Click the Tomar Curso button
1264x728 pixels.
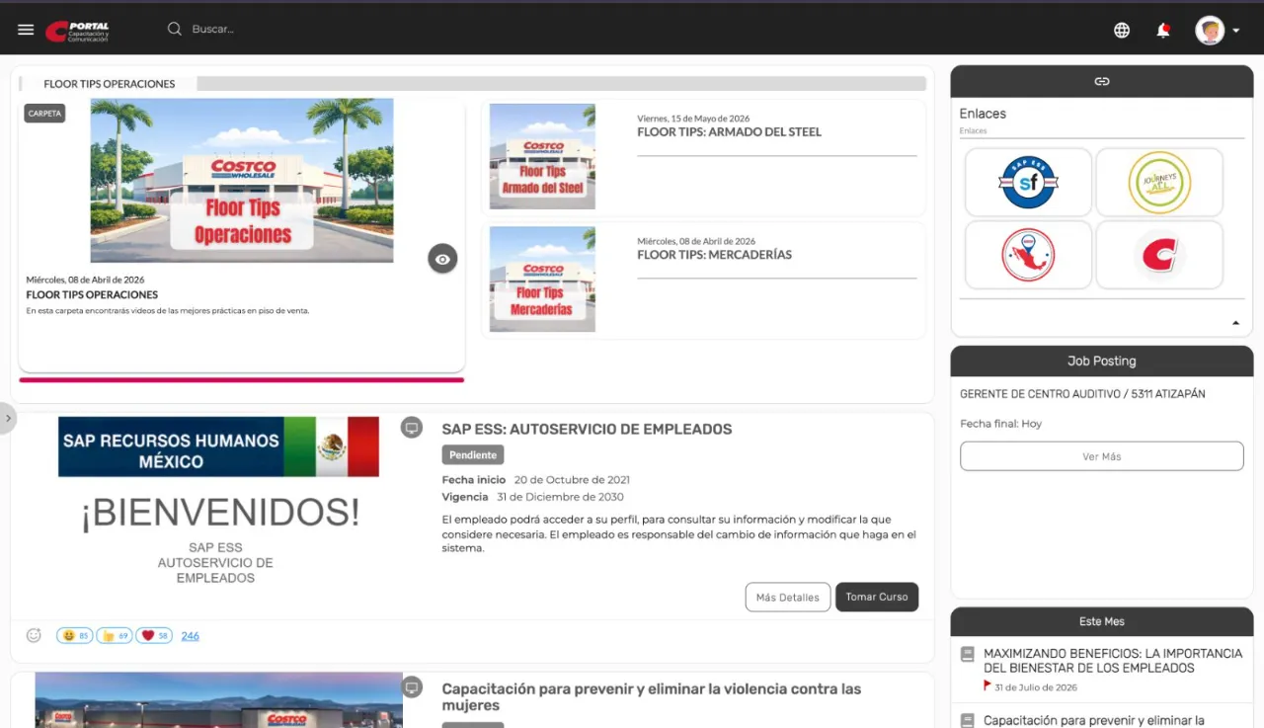pyautogui.click(x=877, y=597)
